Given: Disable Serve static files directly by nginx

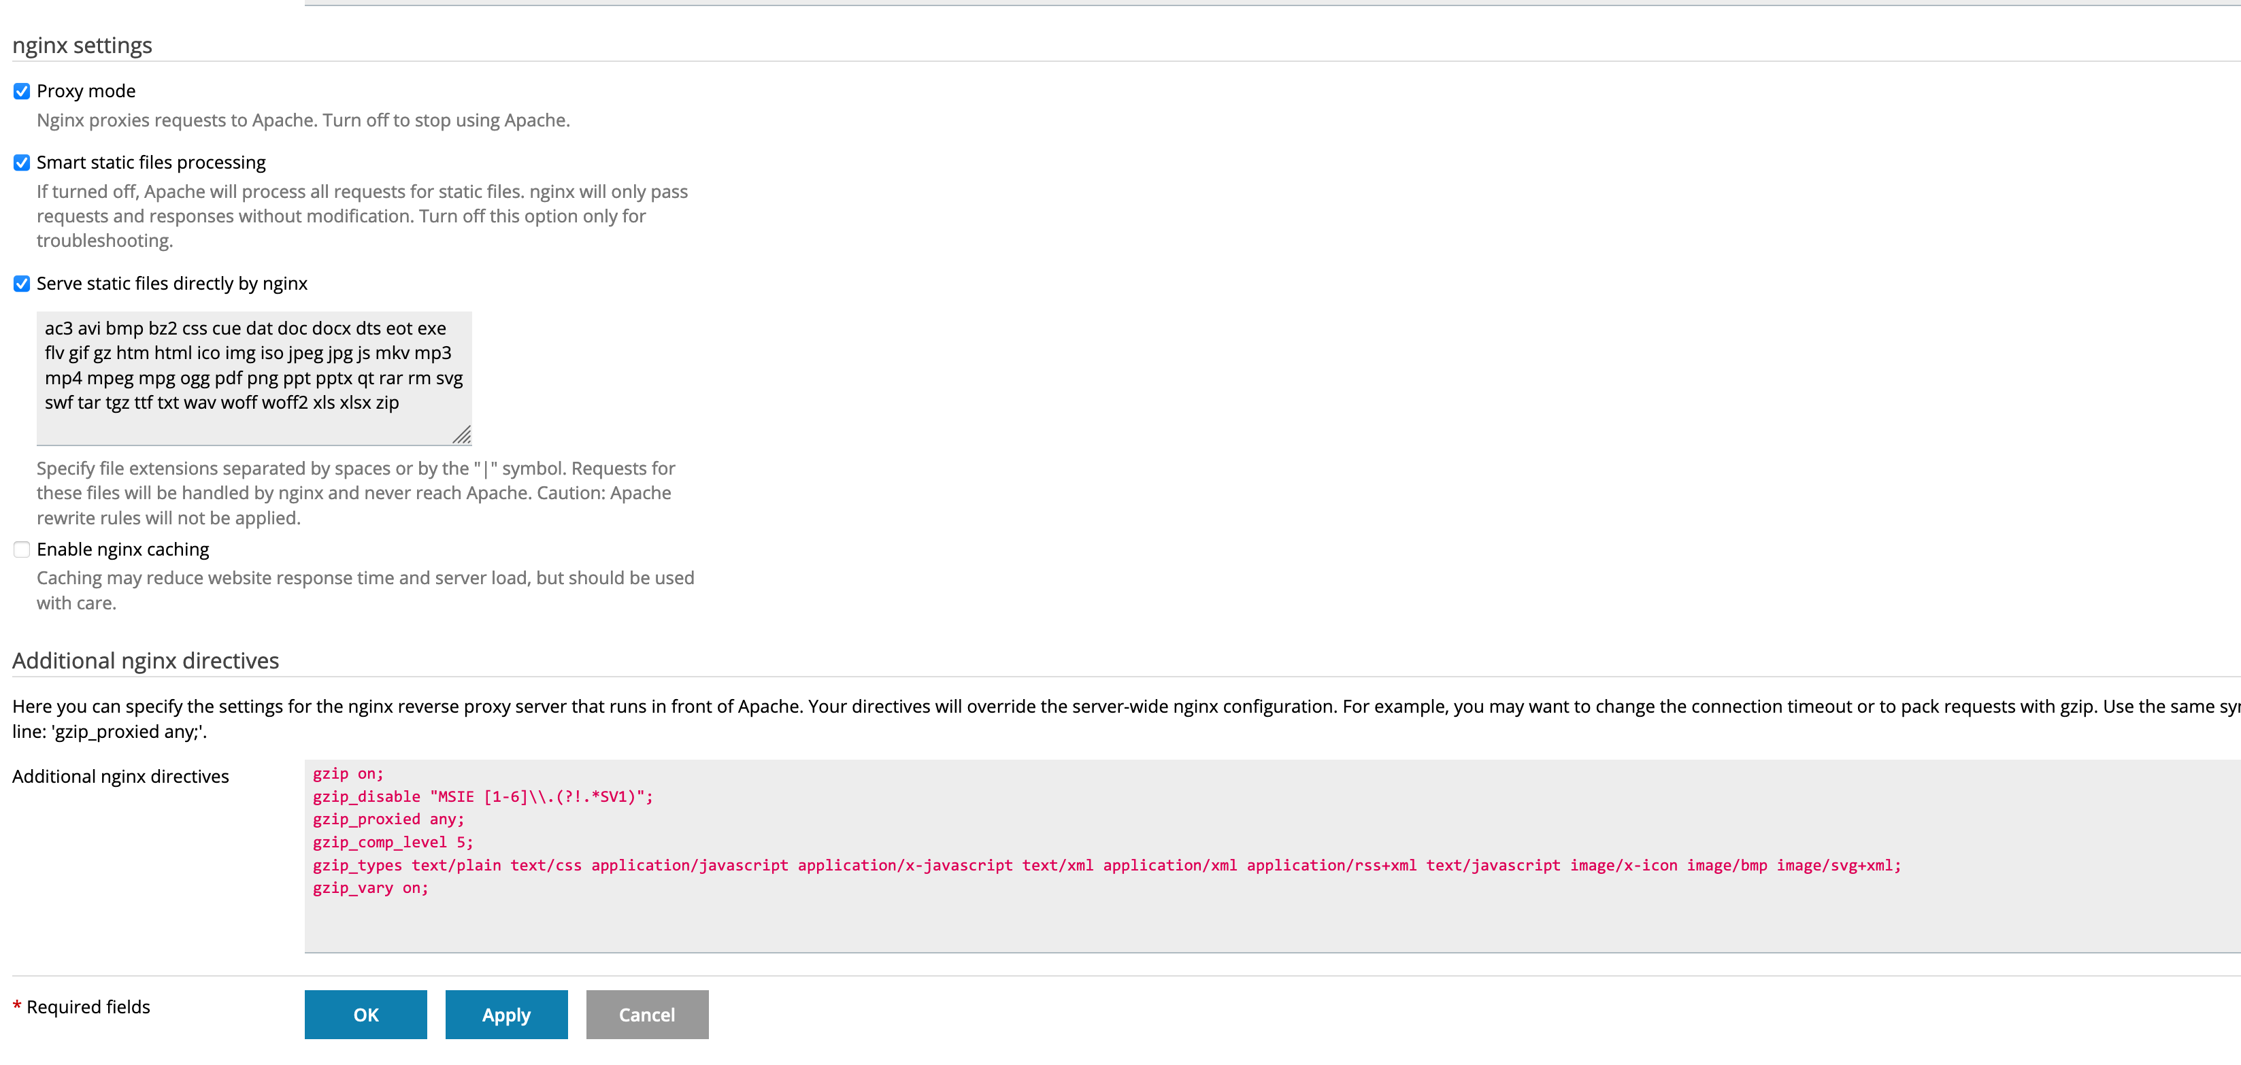Looking at the screenshot, I should [x=22, y=284].
